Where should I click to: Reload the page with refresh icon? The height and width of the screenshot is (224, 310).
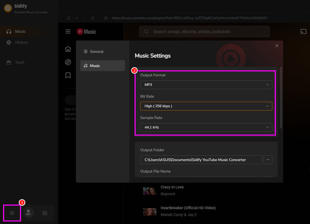93,18
